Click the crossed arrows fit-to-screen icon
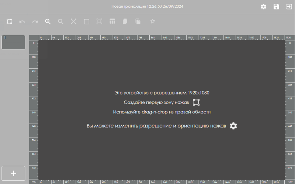Screen dimensions: 295x184 click(x=73, y=21)
